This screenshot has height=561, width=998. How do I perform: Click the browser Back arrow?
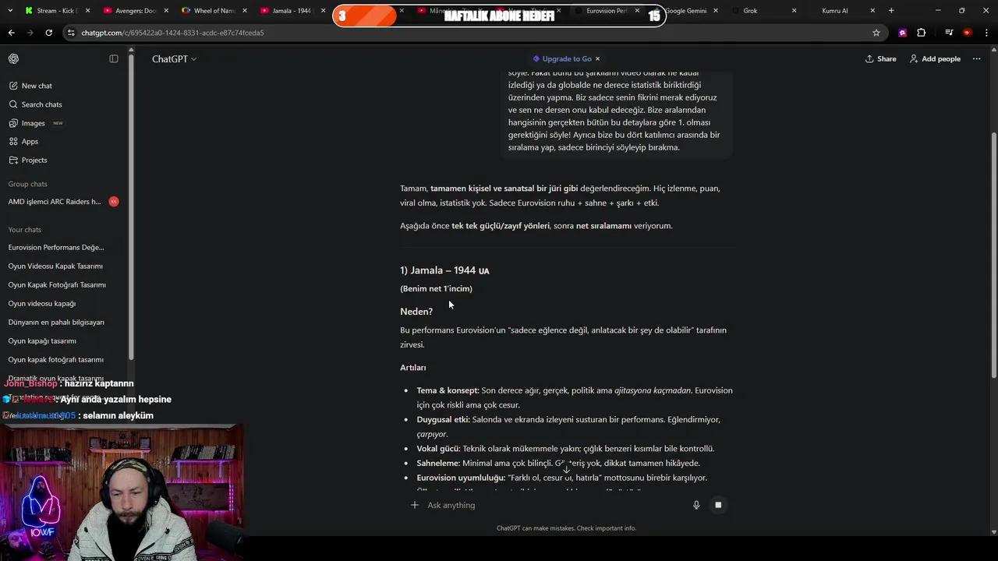tap(12, 33)
